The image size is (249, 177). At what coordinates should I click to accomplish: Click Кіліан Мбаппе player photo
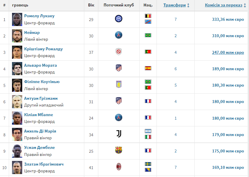17,118
